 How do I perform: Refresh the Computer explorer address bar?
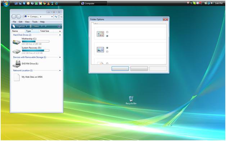56,17
